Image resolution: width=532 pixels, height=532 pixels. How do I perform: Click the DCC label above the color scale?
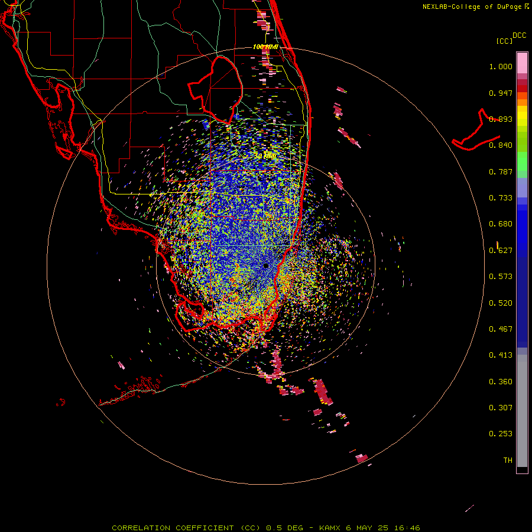[520, 35]
